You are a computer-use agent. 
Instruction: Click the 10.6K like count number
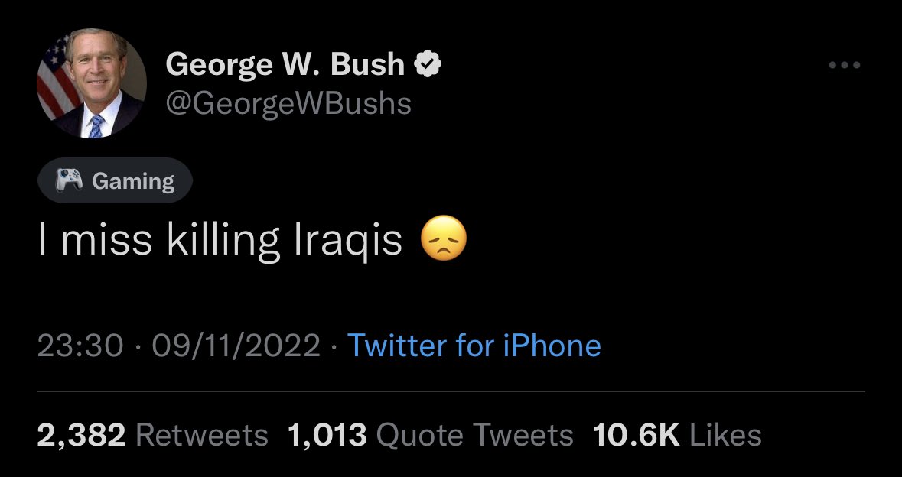pyautogui.click(x=636, y=435)
